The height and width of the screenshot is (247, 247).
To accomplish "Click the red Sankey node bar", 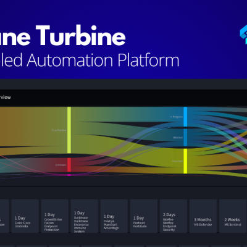I will (69, 165).
